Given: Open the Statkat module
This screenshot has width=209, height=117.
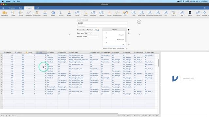Looking at the screenshot, I should tap(109, 13).
